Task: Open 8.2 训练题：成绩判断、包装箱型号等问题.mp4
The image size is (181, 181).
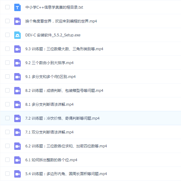Action: [64, 91]
